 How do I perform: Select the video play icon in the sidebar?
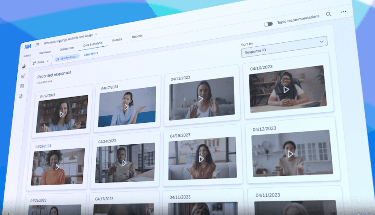pos(22,86)
